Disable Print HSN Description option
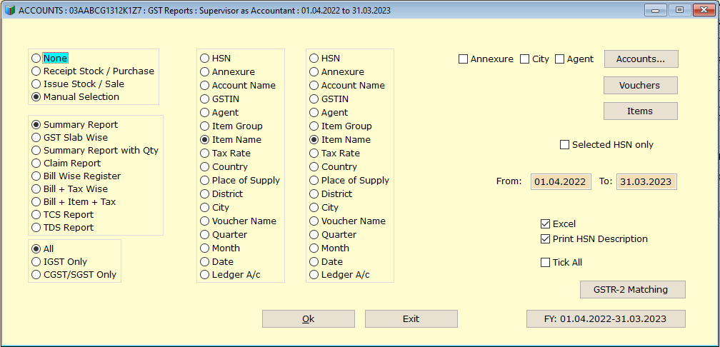Image resolution: width=720 pixels, height=347 pixels. point(594,238)
